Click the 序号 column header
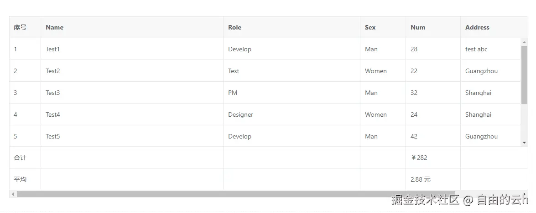This screenshot has width=536, height=213. tap(20, 27)
